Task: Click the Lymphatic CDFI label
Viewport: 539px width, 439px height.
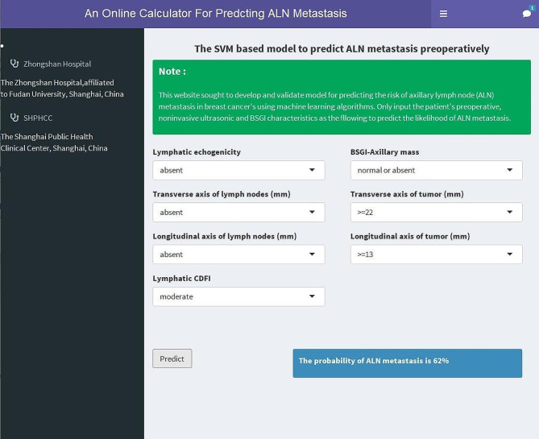Action: 181,279
